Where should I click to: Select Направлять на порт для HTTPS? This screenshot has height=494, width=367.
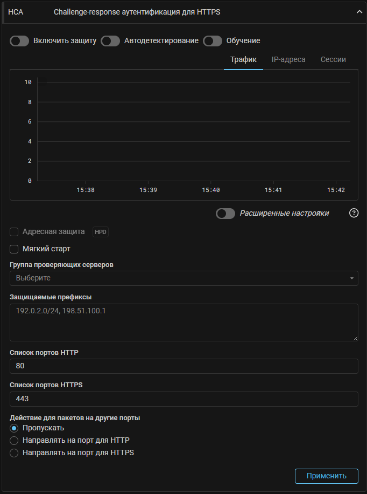[15, 453]
